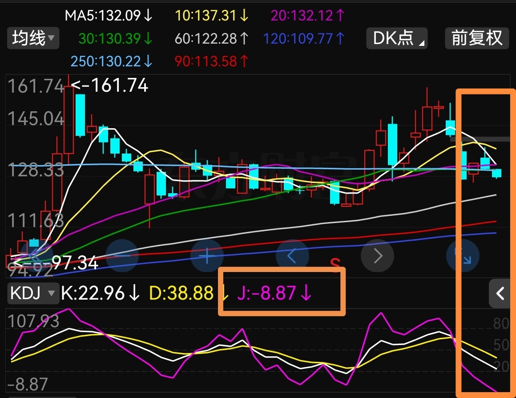Tap the KDJ 20 level label
The height and width of the screenshot is (398, 516).
(x=501, y=366)
